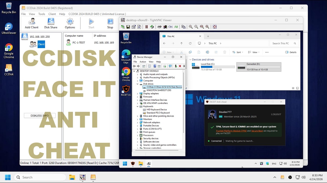Open TightVNC connection options icon
The image size is (327, 183).
pyautogui.click(x=134, y=27)
